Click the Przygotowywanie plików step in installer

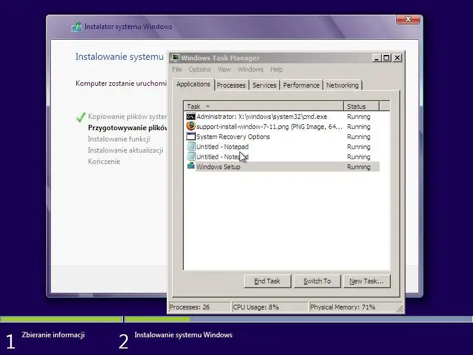click(128, 128)
